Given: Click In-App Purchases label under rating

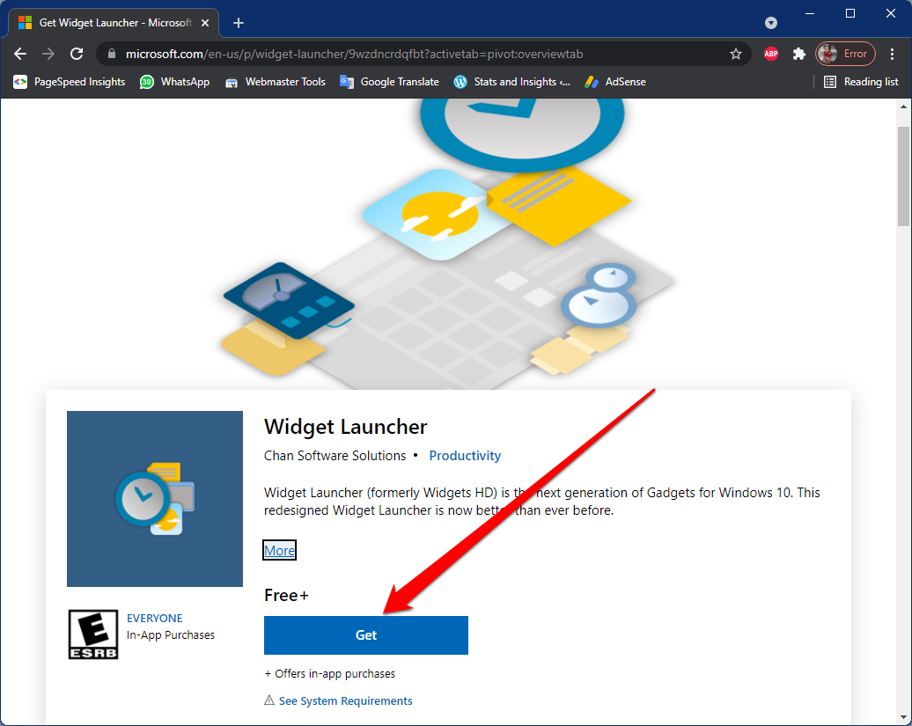Looking at the screenshot, I should coord(171,634).
